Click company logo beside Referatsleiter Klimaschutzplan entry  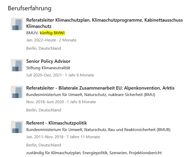[17, 24]
